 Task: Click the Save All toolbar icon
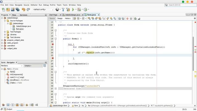coord(18,10)
